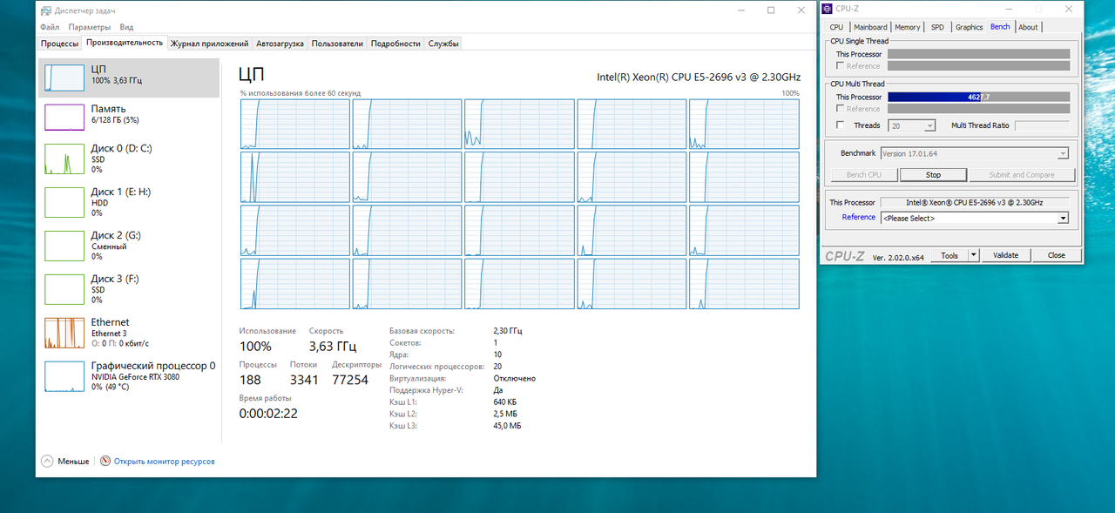Maximize the Task Manager window

771,10
